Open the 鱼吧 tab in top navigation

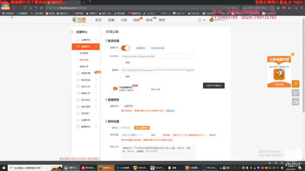162,20
